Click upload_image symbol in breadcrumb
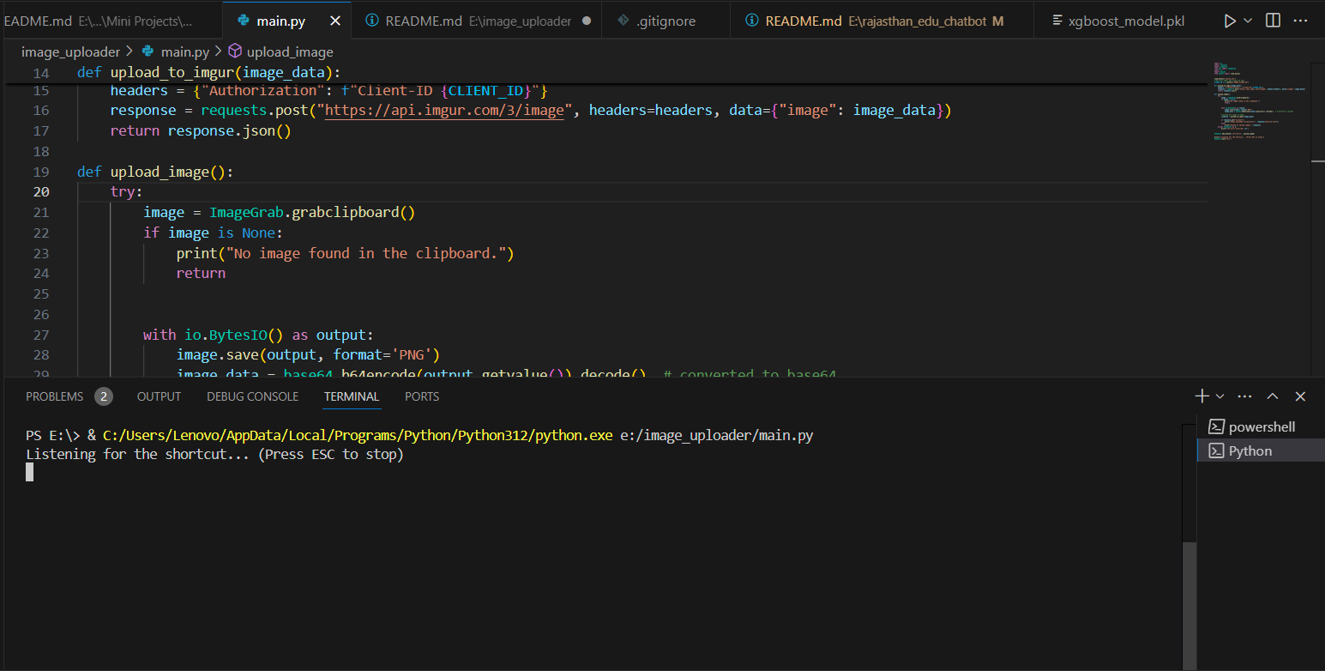This screenshot has height=671, width=1325. [281, 51]
